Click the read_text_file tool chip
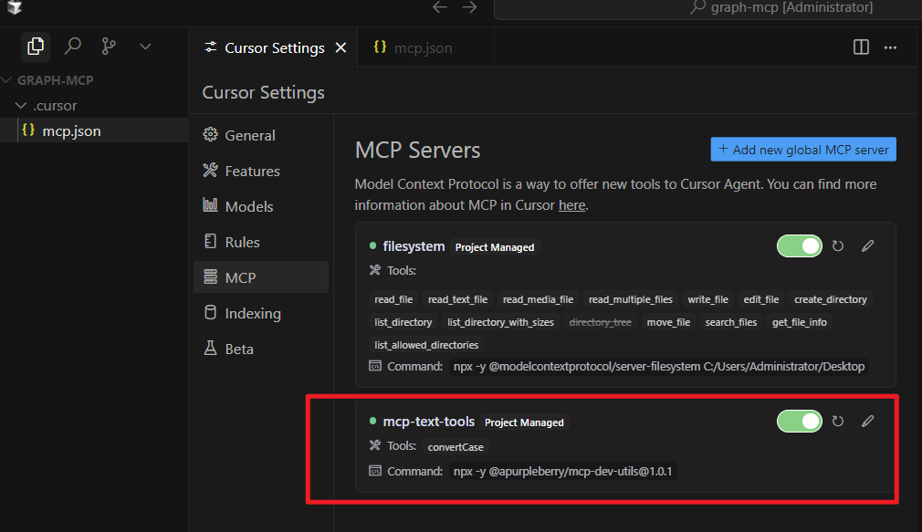922x532 pixels. point(457,299)
